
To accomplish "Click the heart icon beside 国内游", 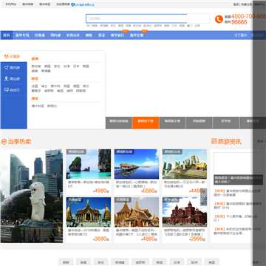I will pos(7,67).
